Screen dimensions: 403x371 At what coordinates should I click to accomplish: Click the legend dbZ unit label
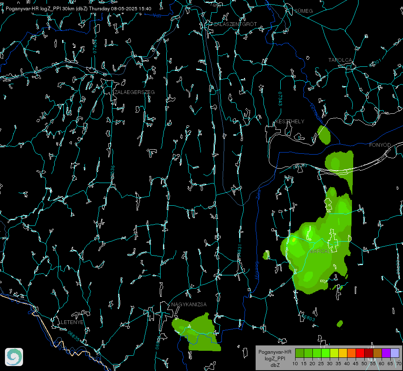pos(275,365)
